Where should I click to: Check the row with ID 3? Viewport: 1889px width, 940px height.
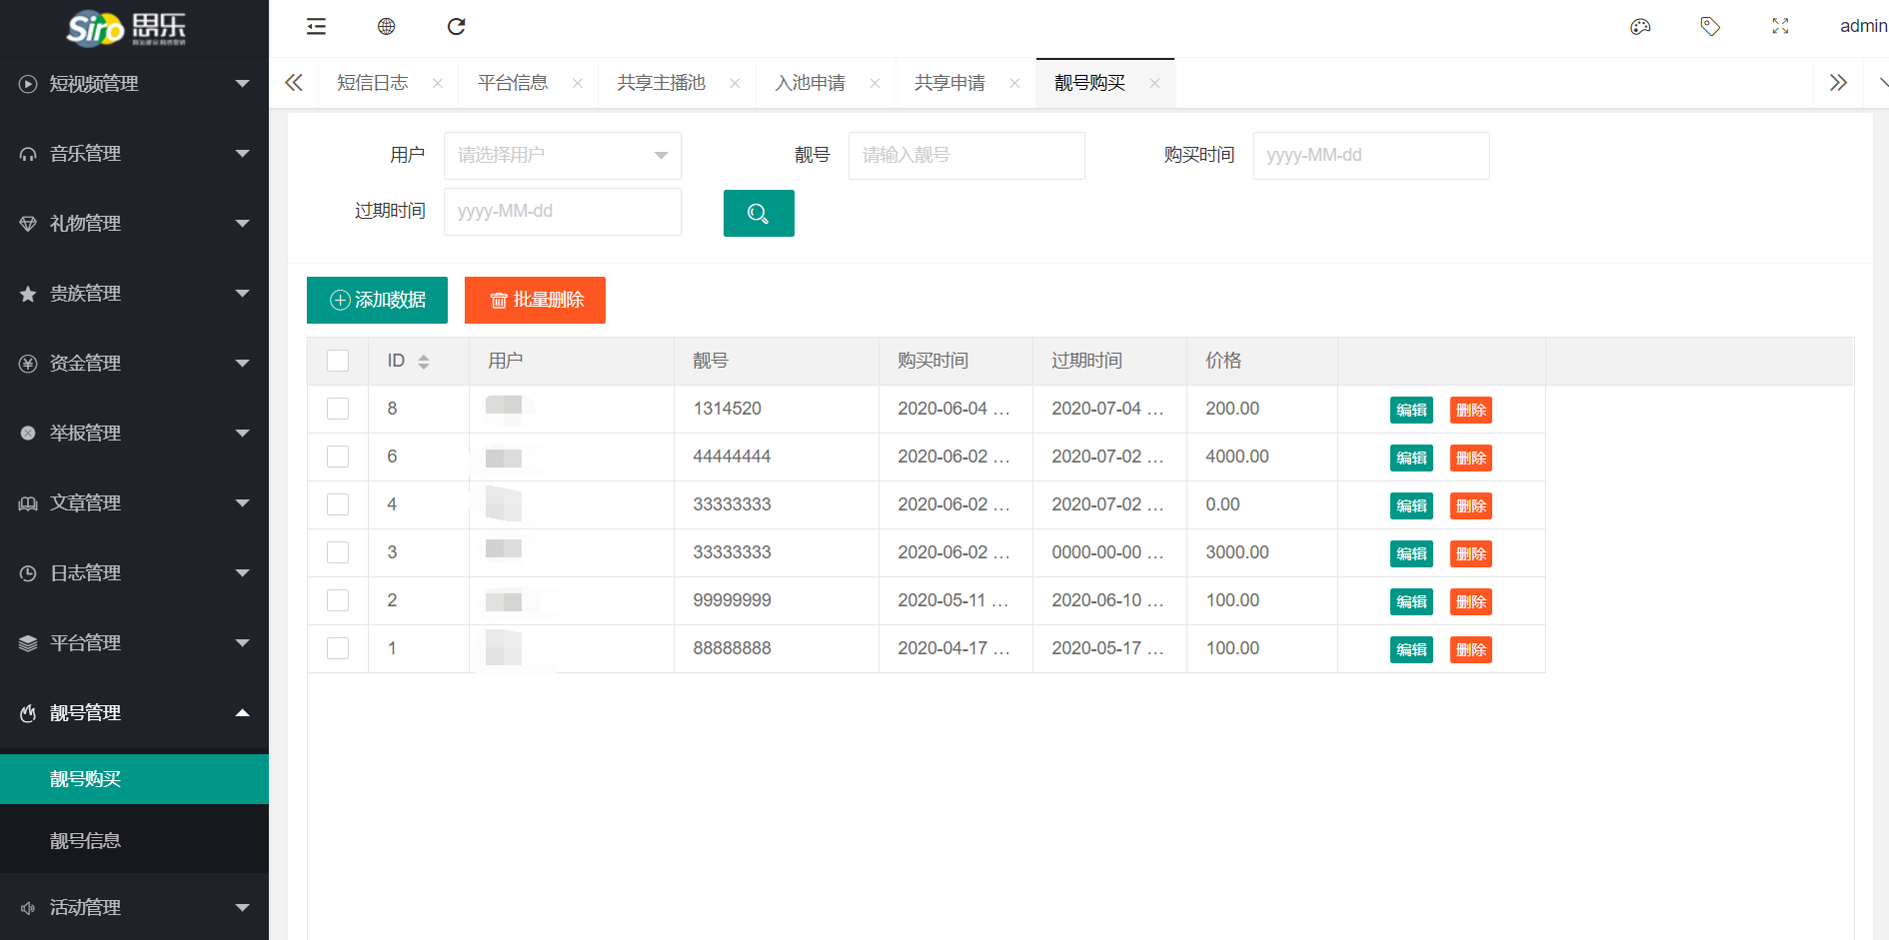[338, 552]
